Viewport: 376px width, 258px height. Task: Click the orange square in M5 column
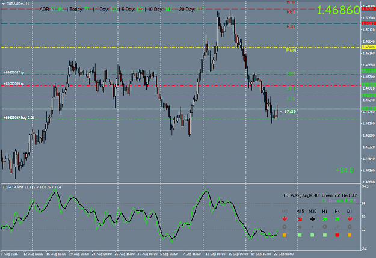(285, 235)
